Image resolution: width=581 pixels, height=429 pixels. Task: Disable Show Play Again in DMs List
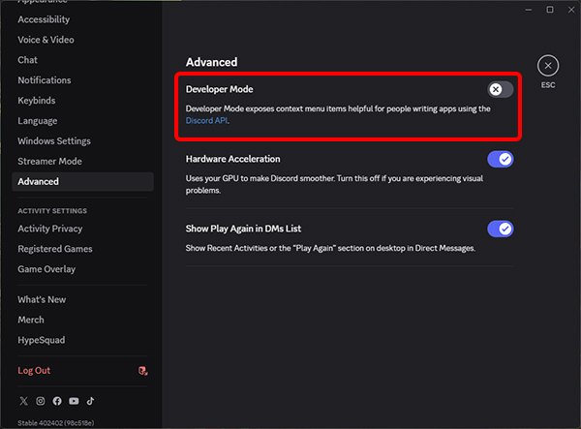[501, 229]
